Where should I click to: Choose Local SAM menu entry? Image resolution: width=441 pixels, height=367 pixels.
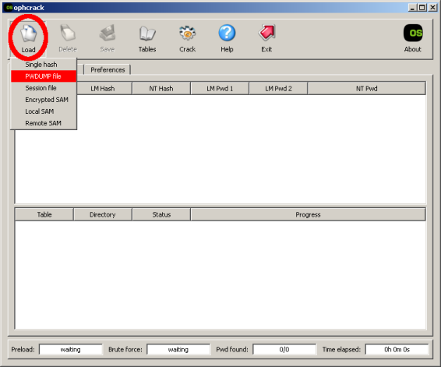point(44,111)
